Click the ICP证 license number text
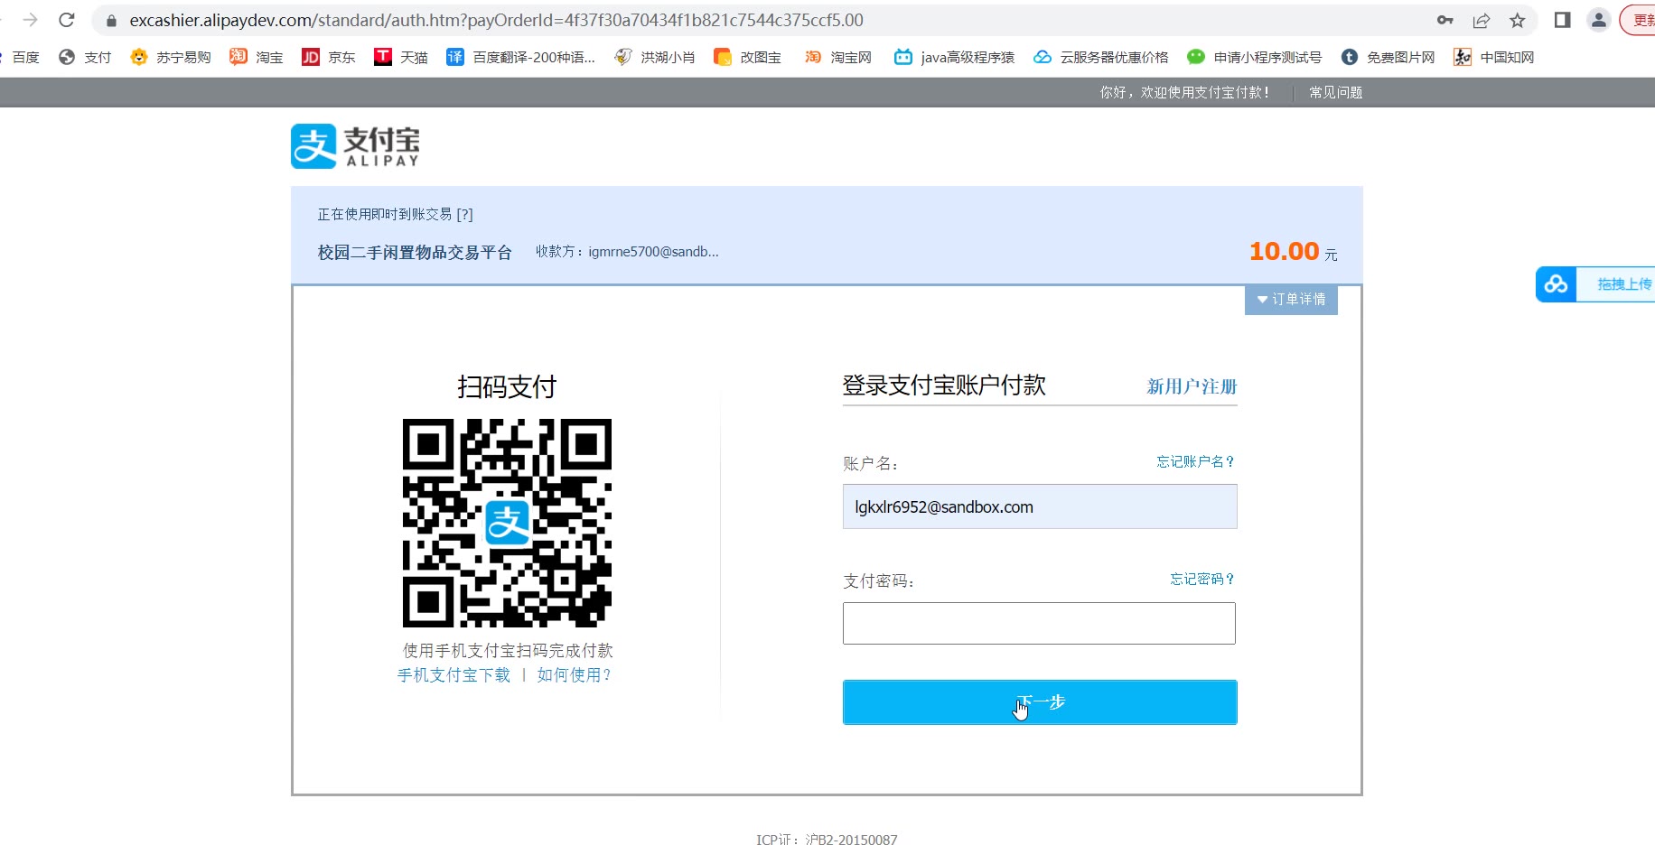 tap(827, 840)
